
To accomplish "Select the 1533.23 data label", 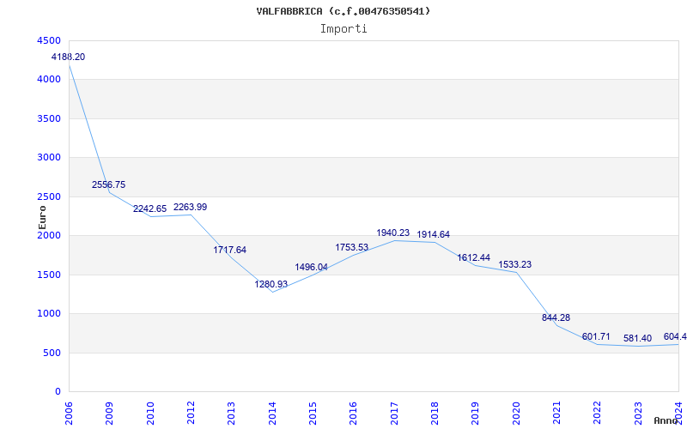I will click(x=514, y=264).
